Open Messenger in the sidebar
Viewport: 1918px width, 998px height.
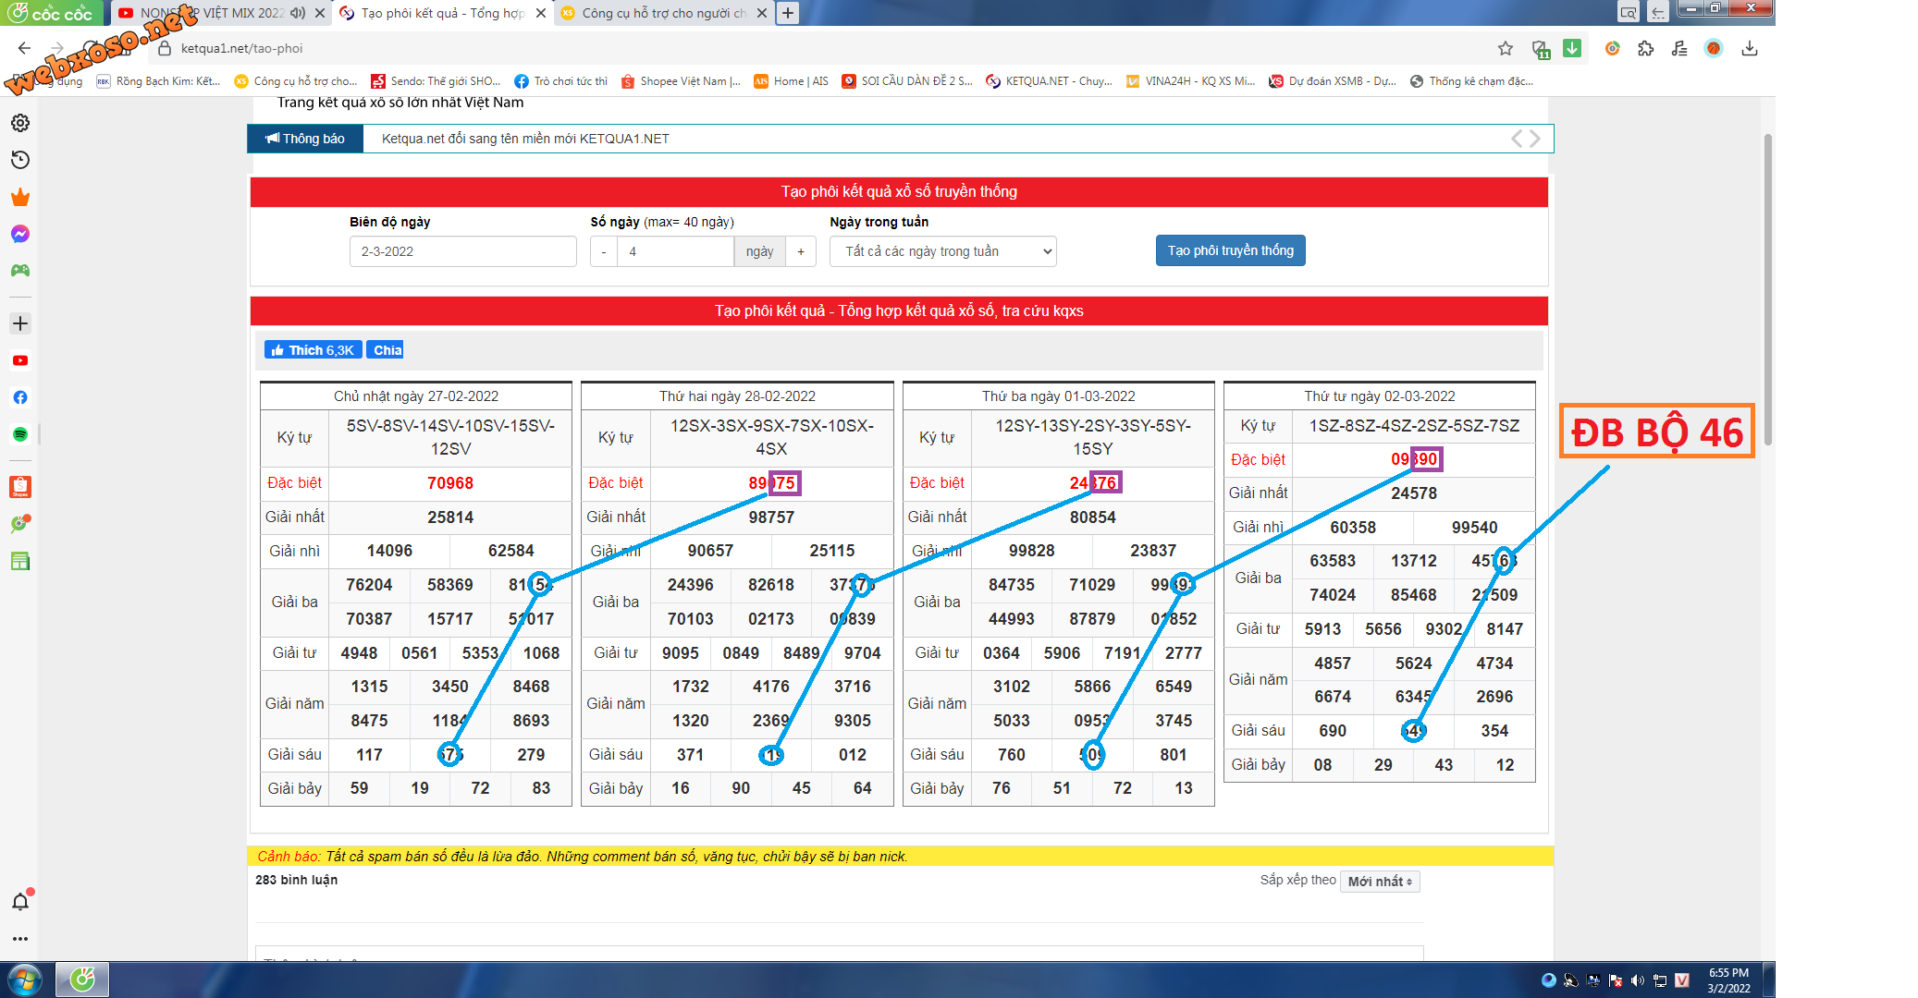(x=20, y=234)
